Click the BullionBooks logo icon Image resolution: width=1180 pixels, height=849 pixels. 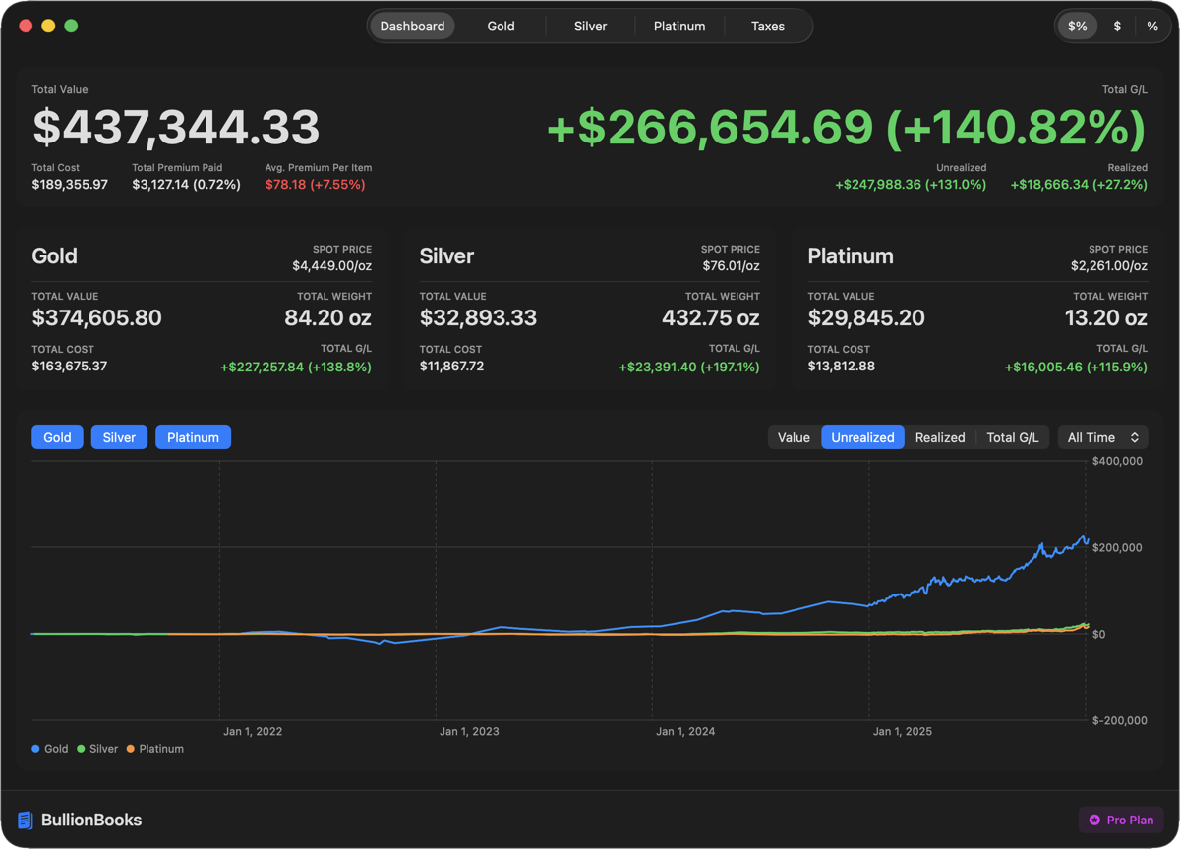[26, 820]
